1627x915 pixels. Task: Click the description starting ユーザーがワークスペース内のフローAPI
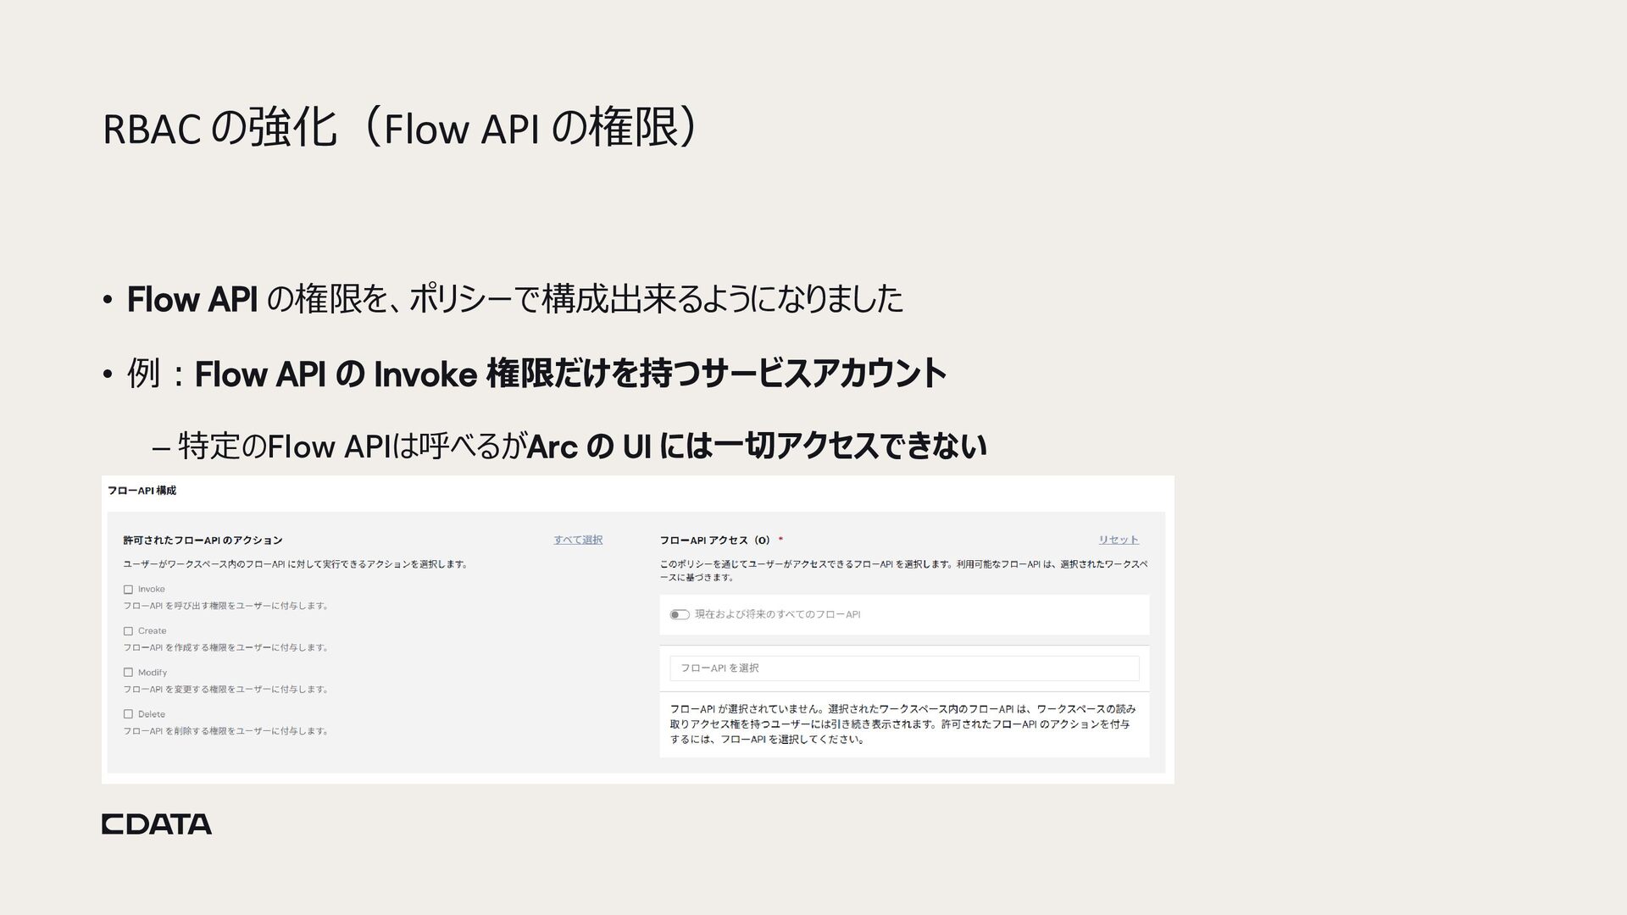tap(296, 564)
